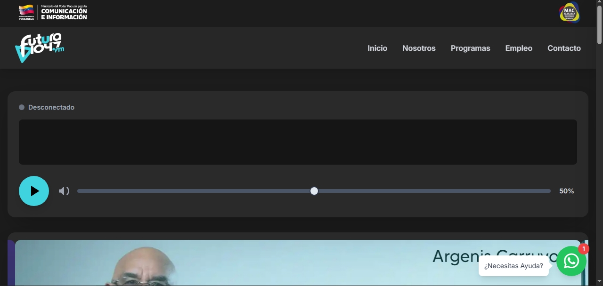Go to Programas section
603x286 pixels.
click(470, 48)
